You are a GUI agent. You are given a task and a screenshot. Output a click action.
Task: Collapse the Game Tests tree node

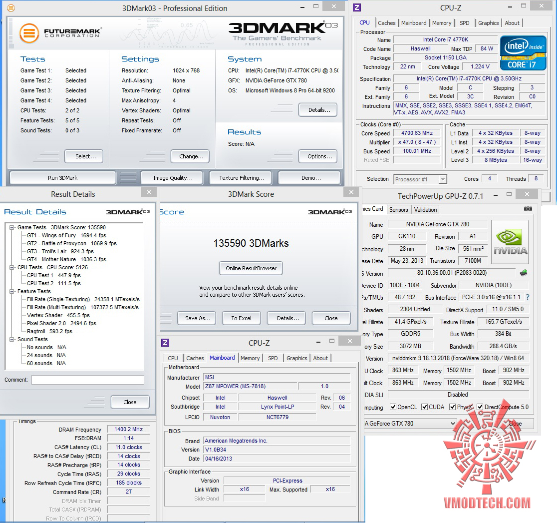[x=12, y=227]
